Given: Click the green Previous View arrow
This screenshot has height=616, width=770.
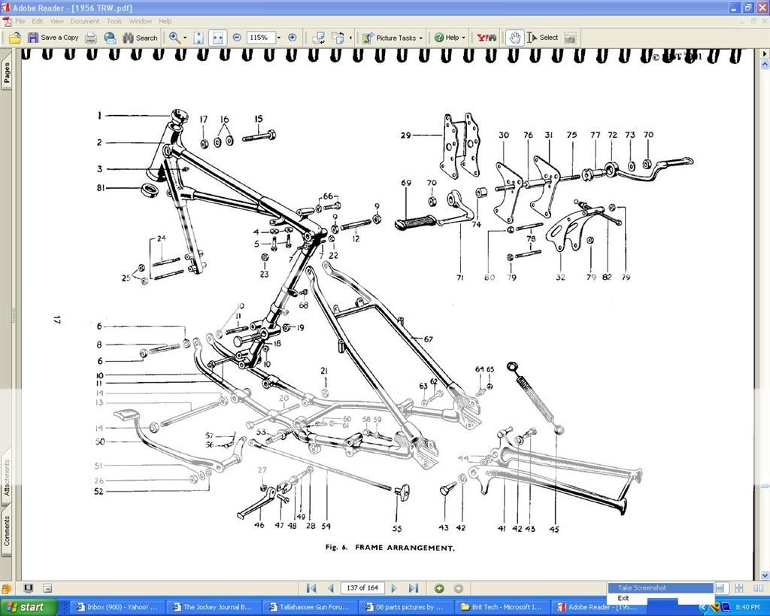Looking at the screenshot, I should pyautogui.click(x=438, y=588).
